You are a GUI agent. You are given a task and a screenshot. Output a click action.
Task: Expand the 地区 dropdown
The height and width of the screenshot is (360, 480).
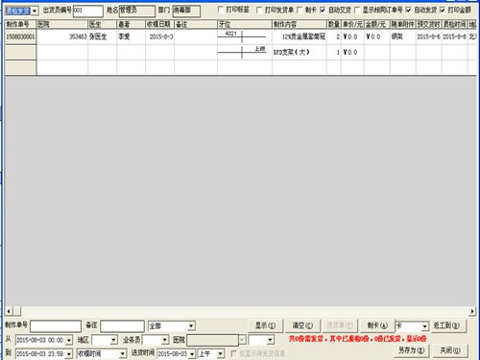113,340
